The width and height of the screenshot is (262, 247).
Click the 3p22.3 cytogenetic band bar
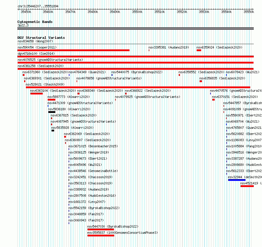click(x=135, y=29)
